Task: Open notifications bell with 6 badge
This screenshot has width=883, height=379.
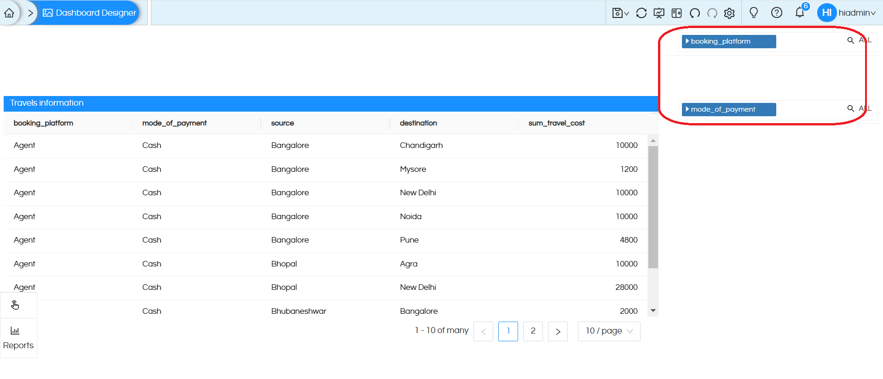Action: [x=801, y=11]
